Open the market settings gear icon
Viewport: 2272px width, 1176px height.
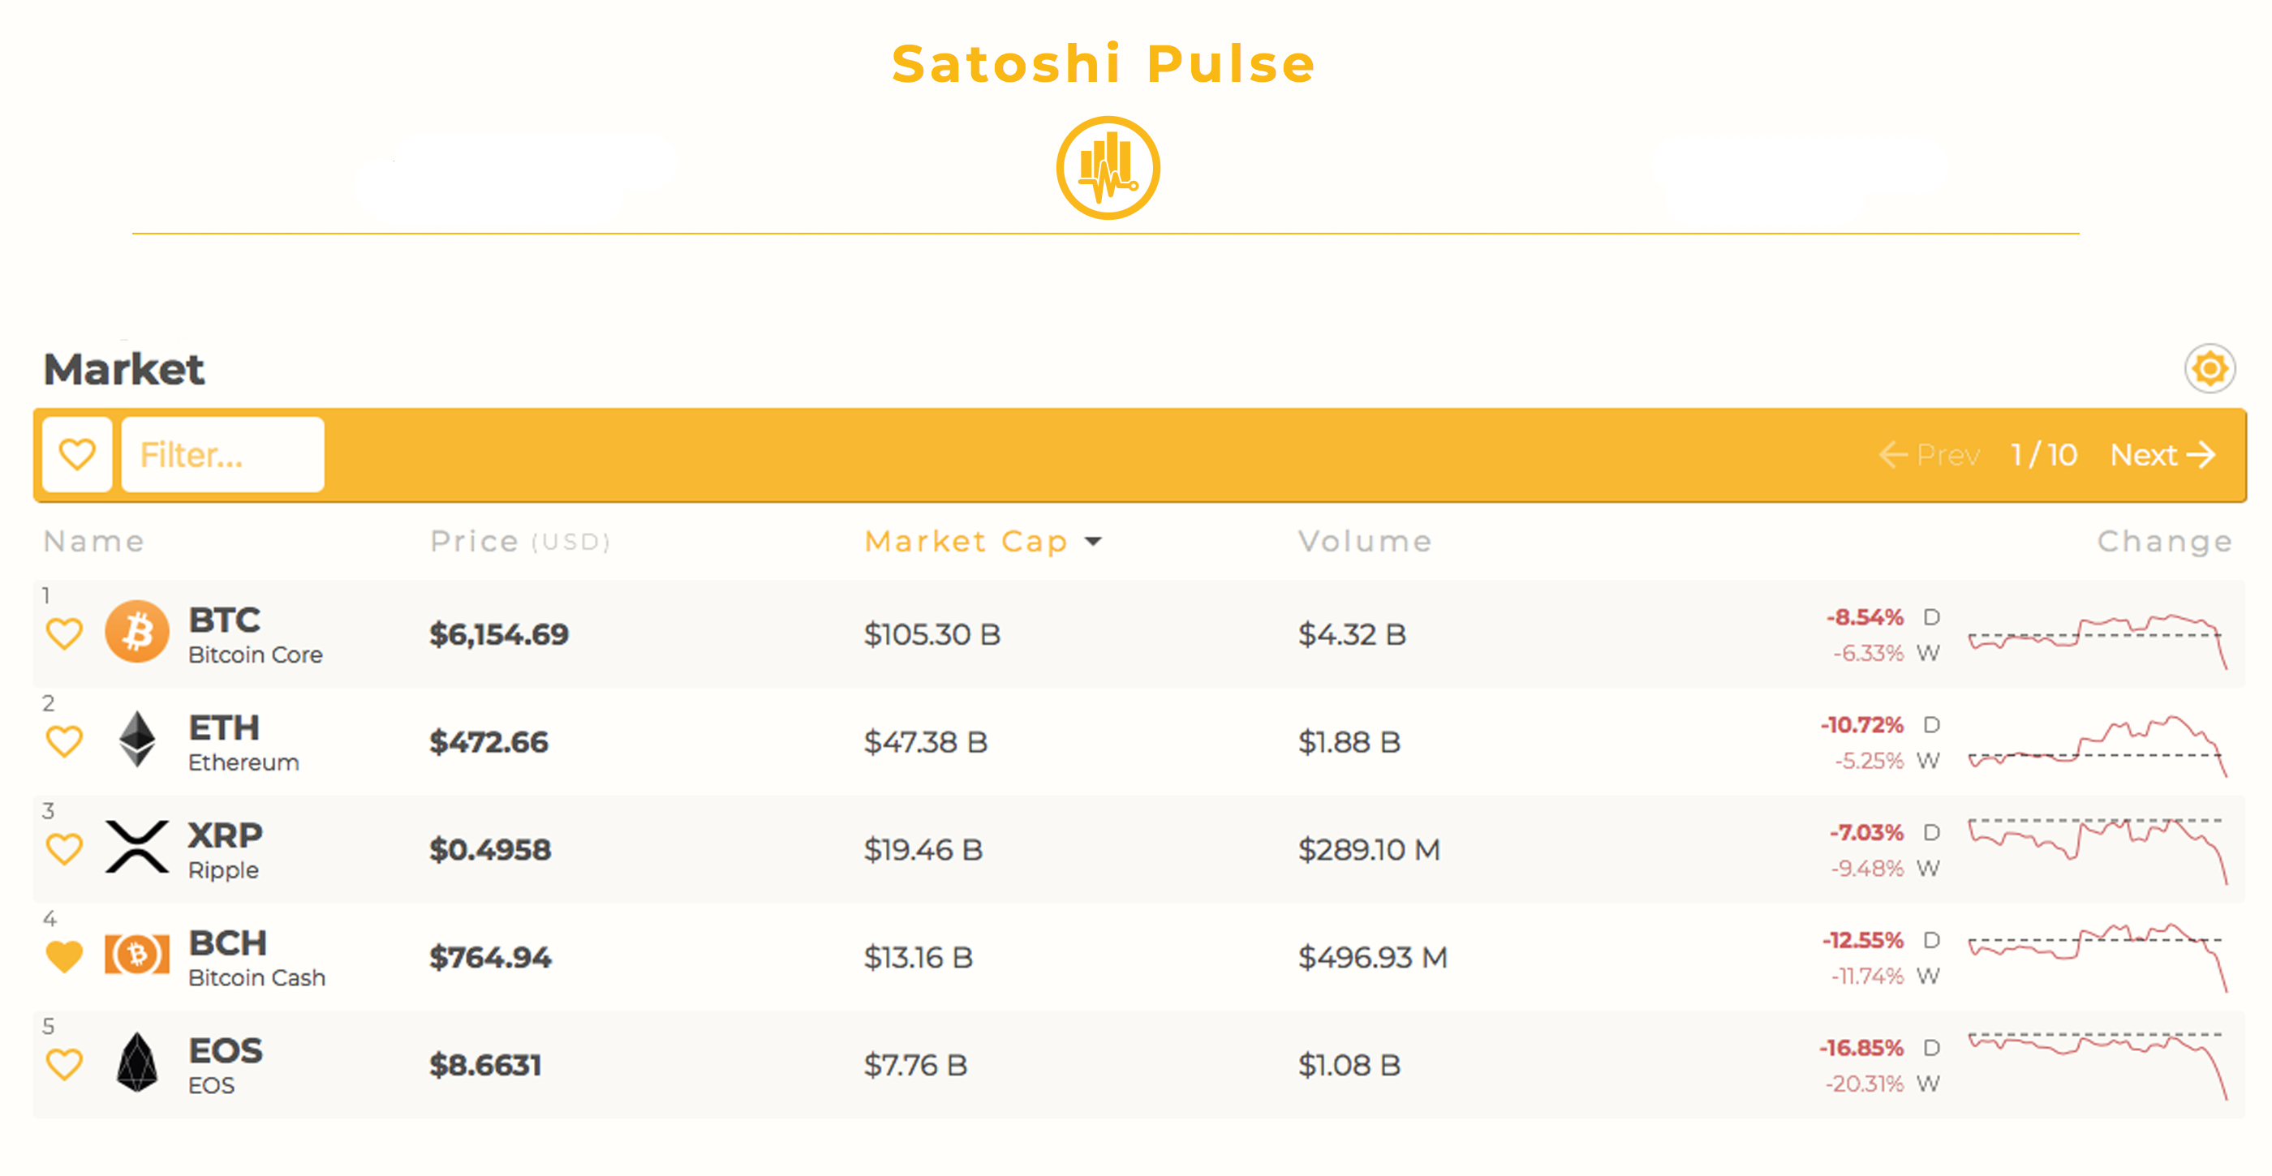click(2210, 367)
